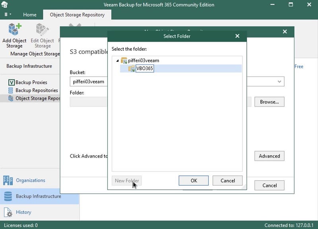Collapse the pifferi03veeam tree node

[x=117, y=61]
